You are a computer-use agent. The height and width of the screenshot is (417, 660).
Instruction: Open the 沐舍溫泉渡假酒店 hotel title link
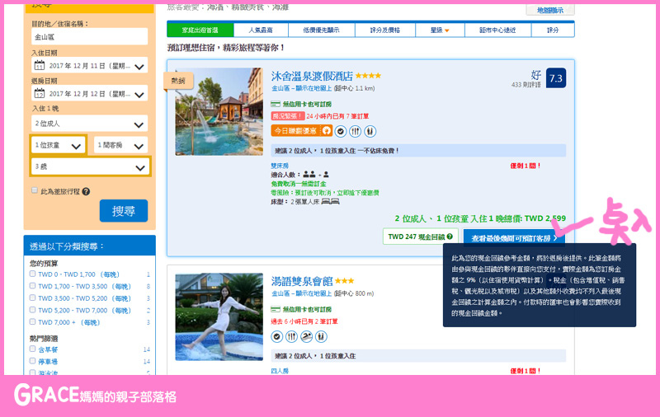pos(312,76)
